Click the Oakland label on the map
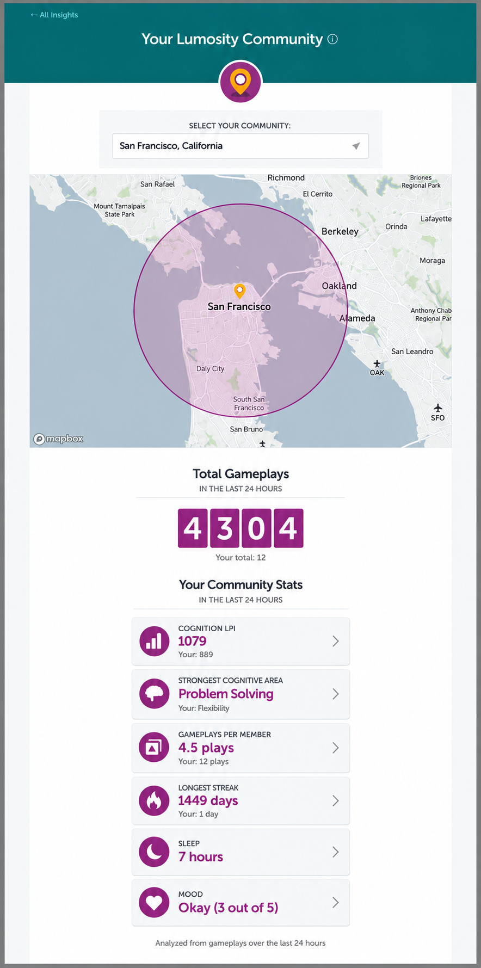481x968 pixels. (340, 286)
